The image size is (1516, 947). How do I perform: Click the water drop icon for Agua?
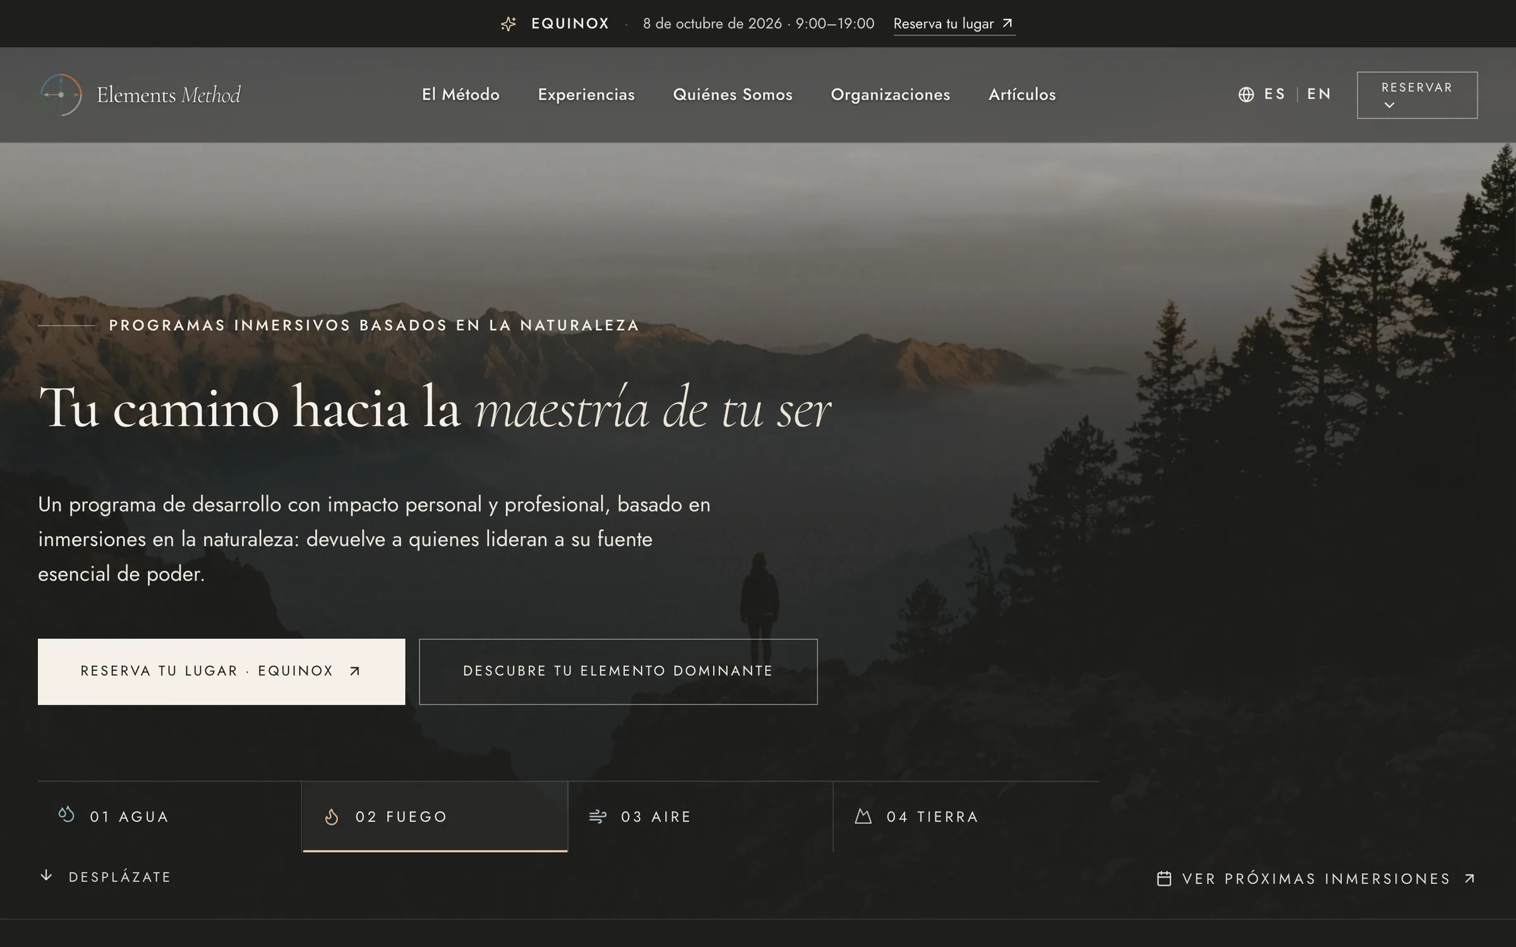click(66, 814)
